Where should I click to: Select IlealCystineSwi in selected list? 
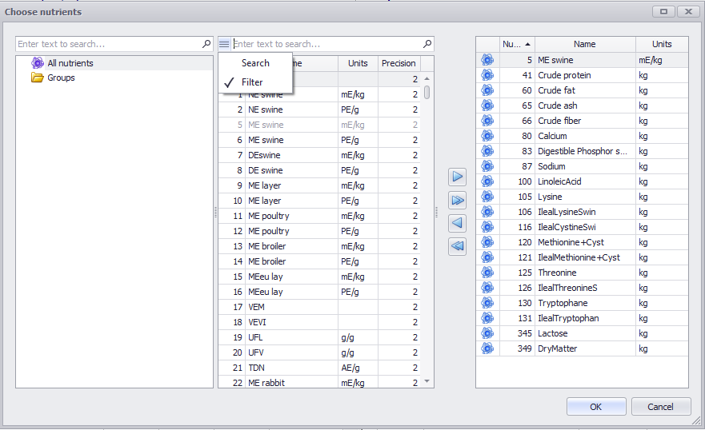click(583, 227)
